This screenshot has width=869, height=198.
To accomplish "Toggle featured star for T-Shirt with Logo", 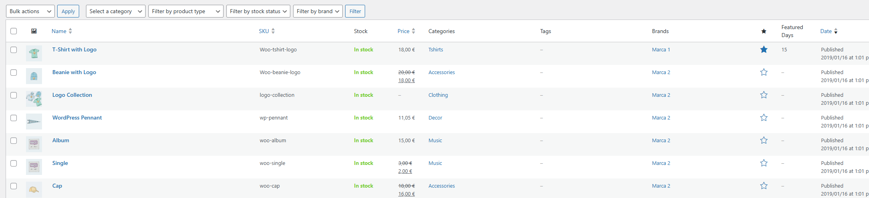I will tap(764, 49).
